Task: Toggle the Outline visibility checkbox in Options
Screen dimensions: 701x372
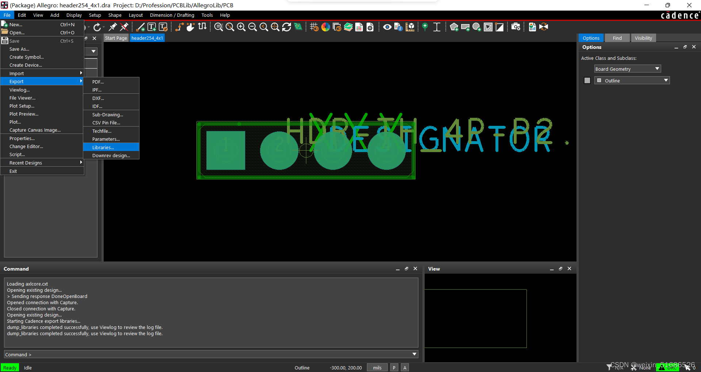Action: pos(599,80)
